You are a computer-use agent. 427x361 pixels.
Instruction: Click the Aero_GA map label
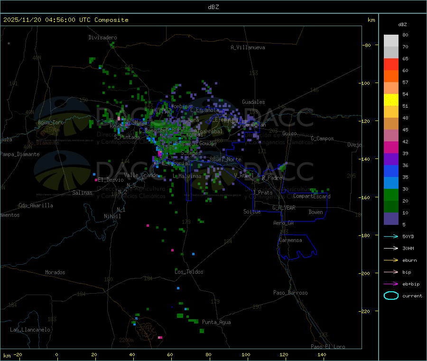tap(284, 223)
